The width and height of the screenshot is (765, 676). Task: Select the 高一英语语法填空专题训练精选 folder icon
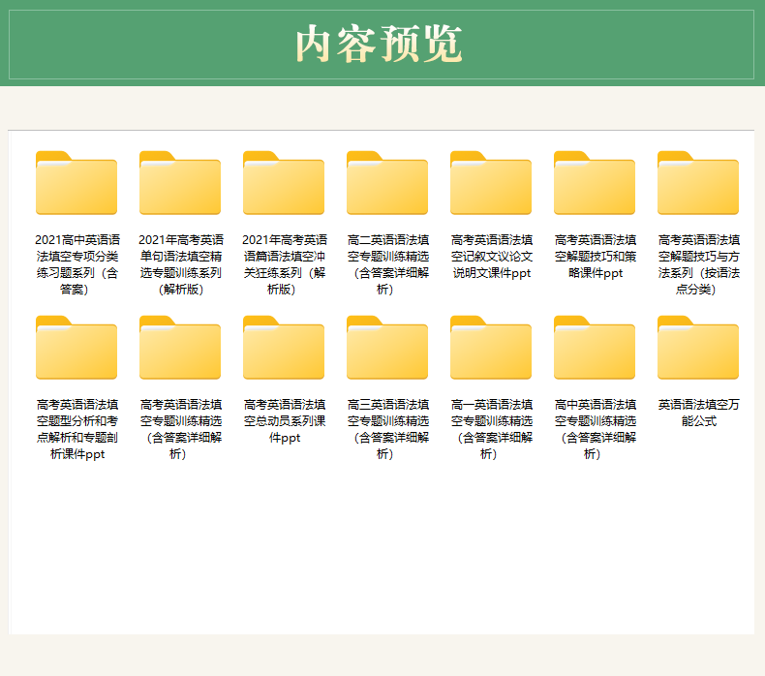click(491, 347)
